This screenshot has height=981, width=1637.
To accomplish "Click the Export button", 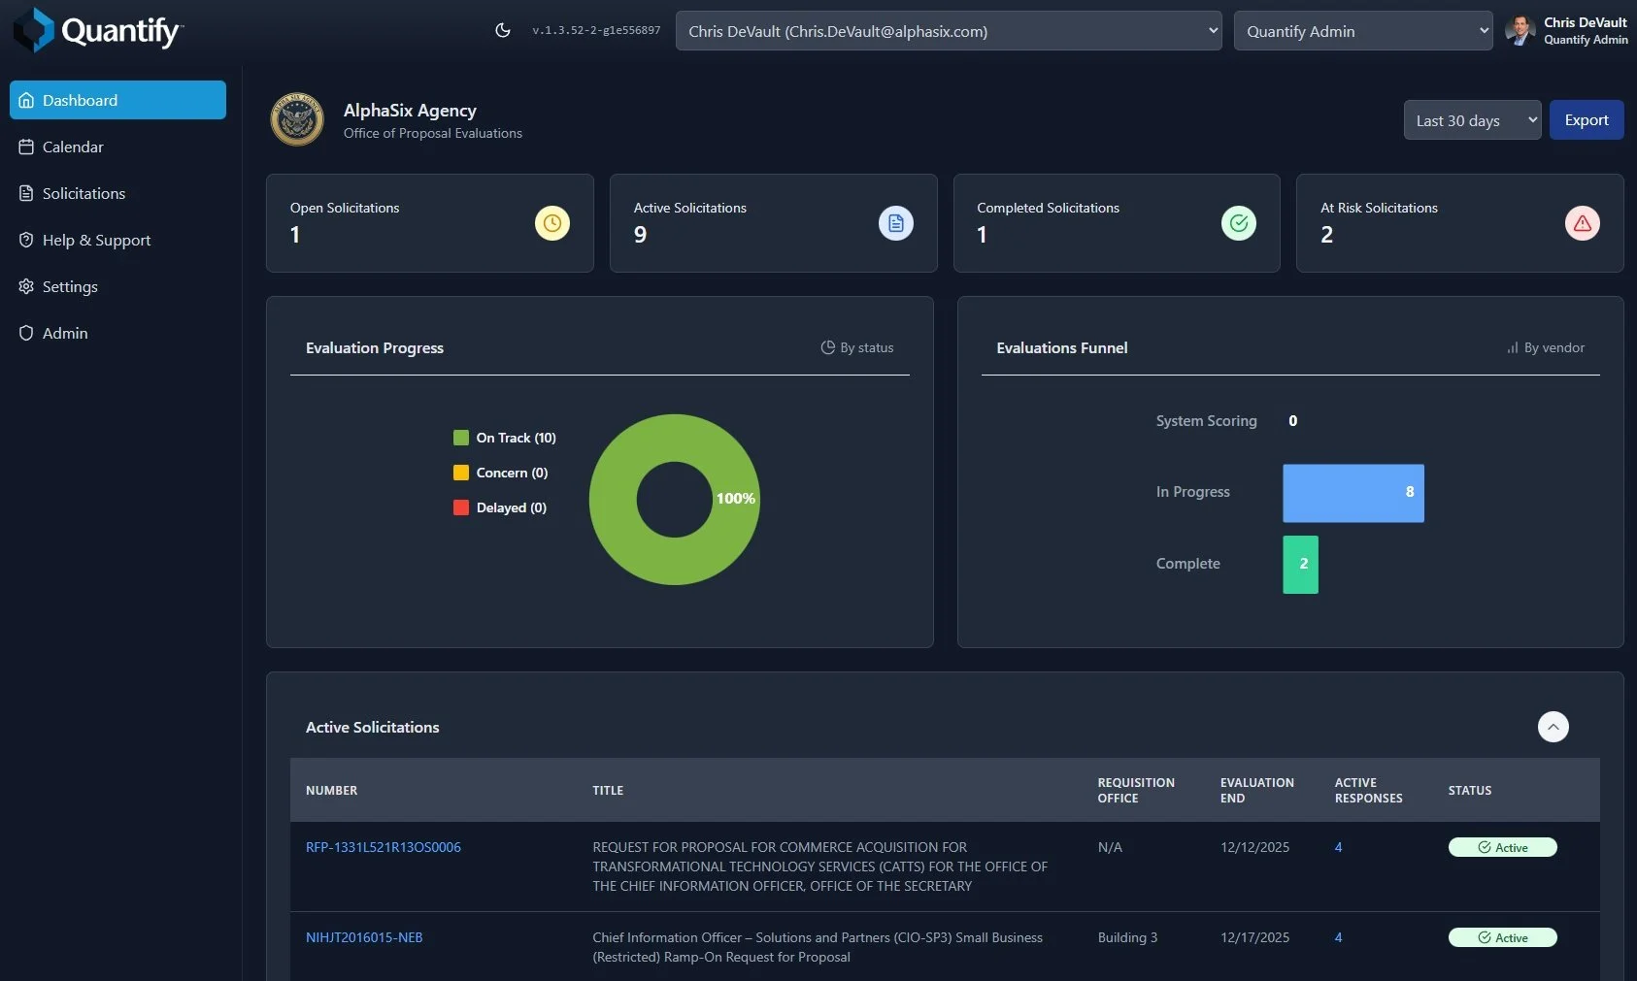I will point(1587,120).
